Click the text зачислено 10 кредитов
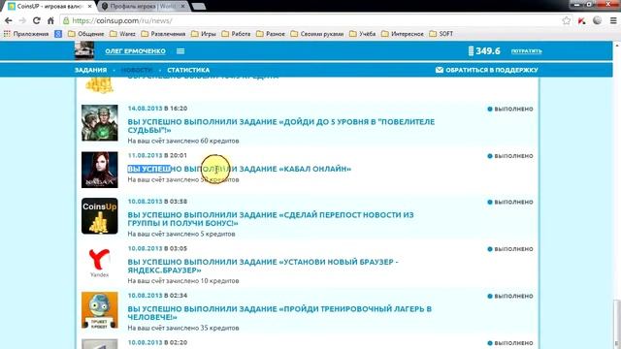This screenshot has width=621, height=349. 202,281
